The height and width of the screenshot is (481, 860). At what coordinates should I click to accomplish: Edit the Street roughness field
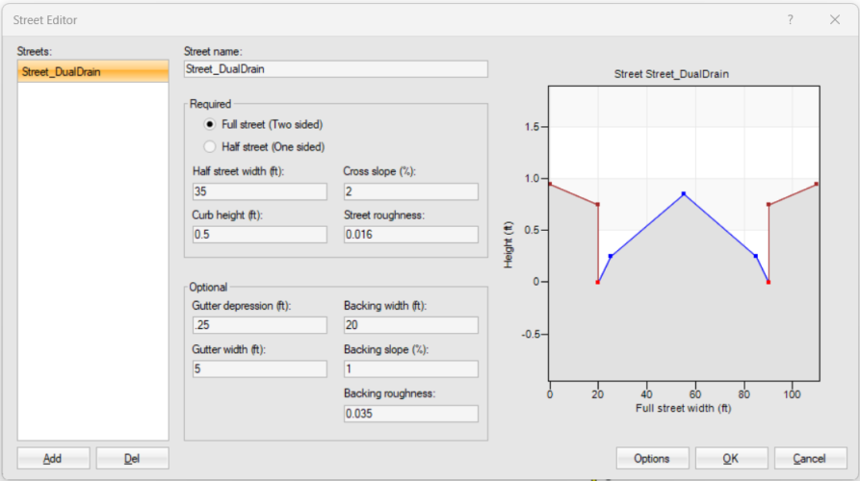(x=411, y=235)
